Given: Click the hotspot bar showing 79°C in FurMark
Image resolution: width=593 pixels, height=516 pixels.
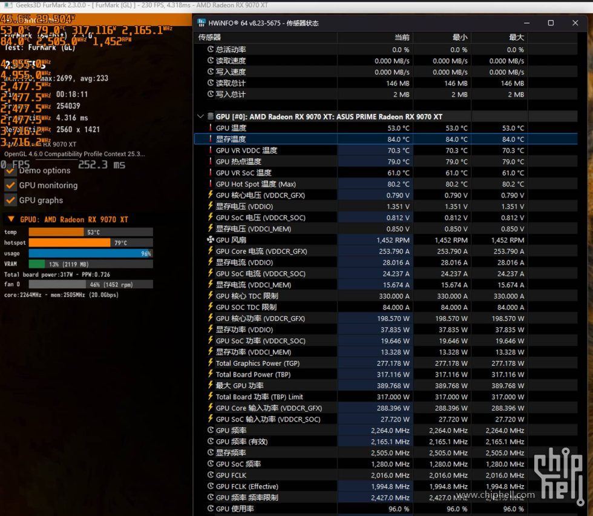Looking at the screenshot, I should pos(91,243).
